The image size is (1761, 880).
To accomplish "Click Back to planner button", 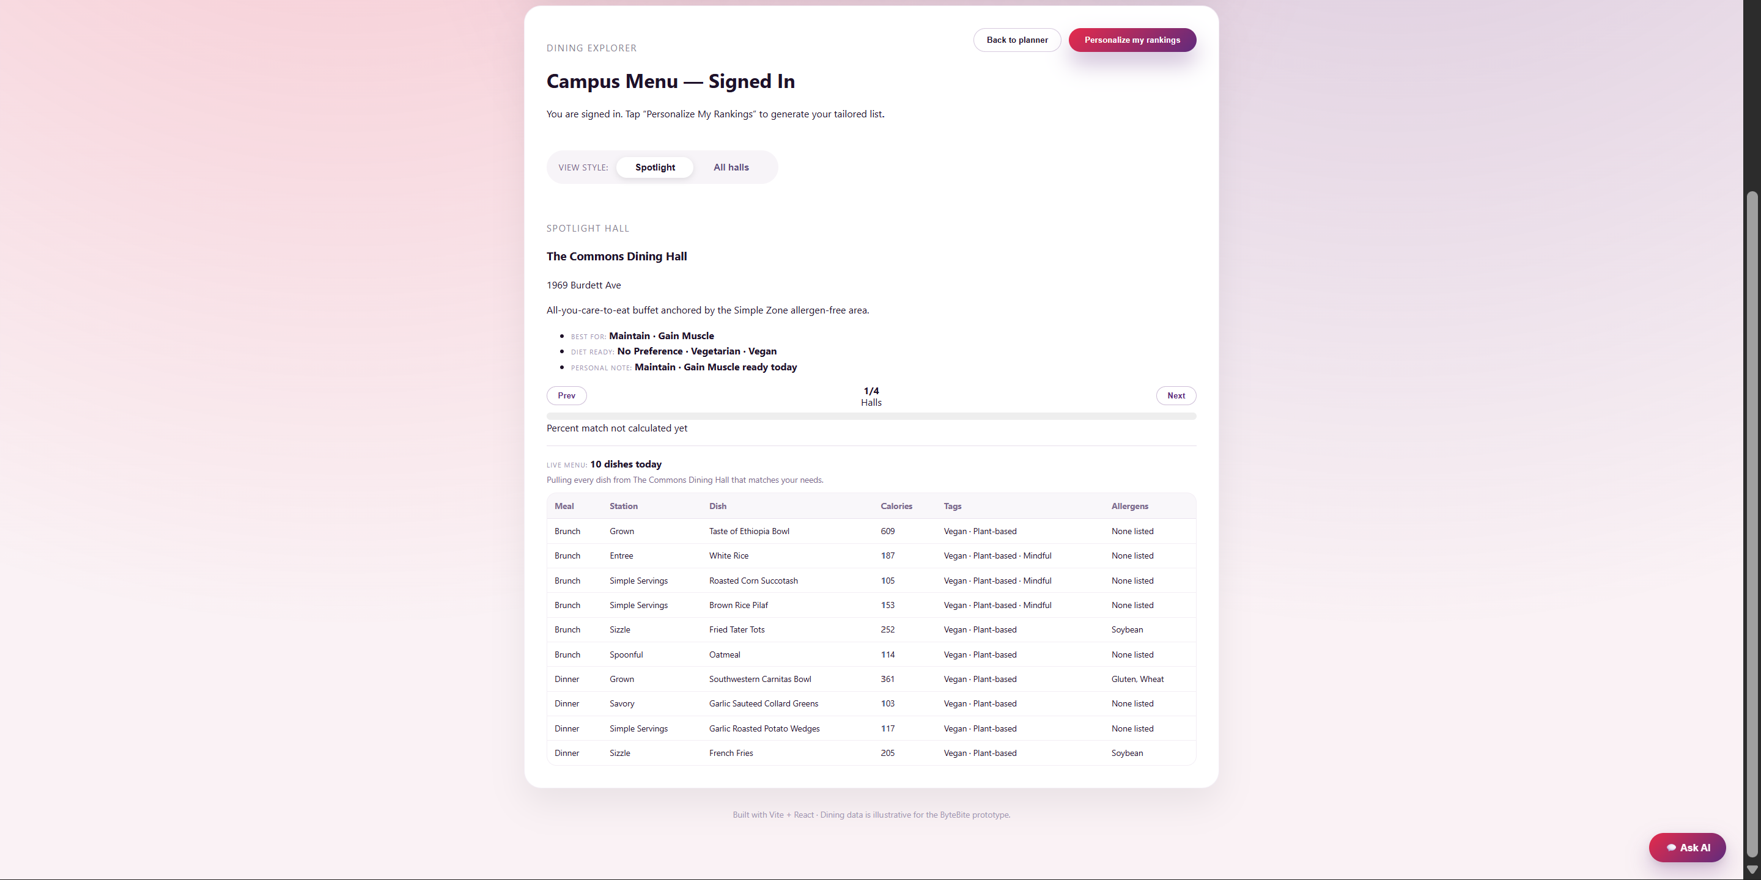I will (1016, 40).
